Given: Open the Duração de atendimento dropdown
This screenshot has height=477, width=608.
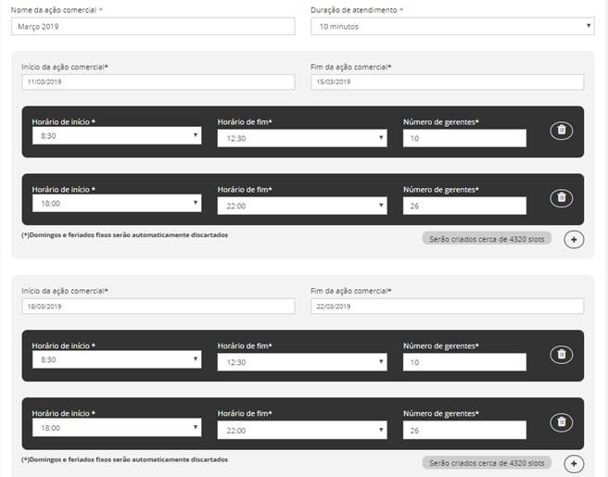Looking at the screenshot, I should click(451, 27).
